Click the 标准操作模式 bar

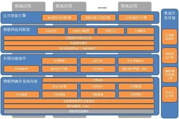coord(79,43)
